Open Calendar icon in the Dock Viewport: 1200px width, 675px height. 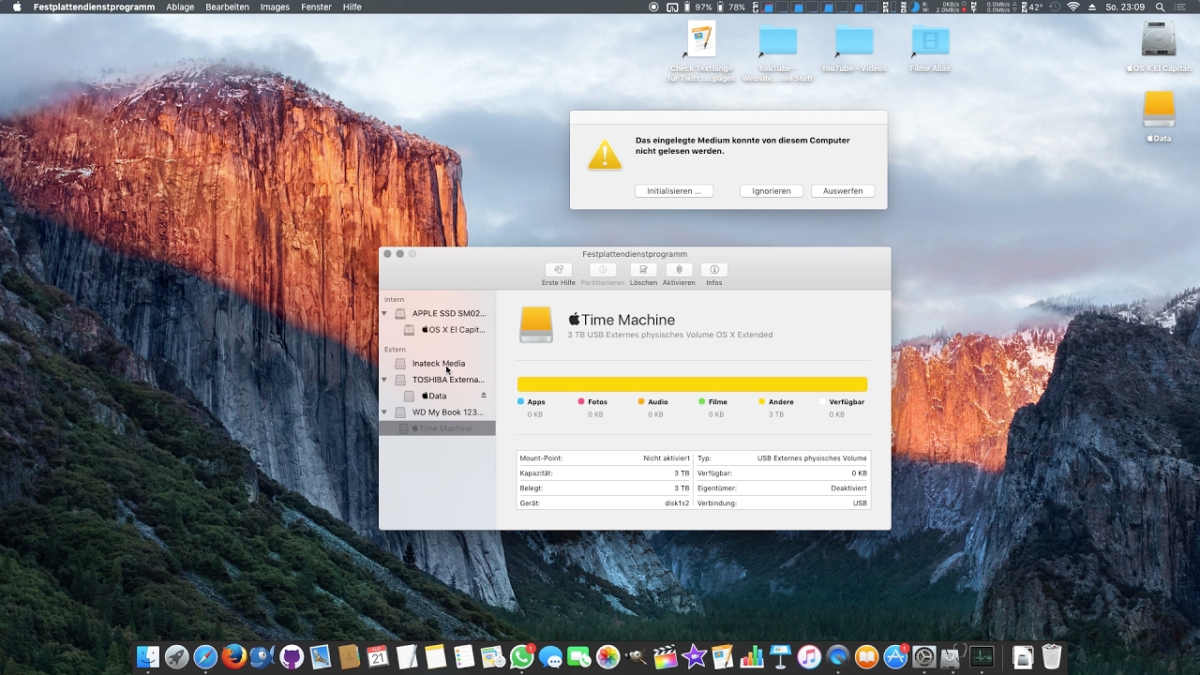tap(378, 657)
